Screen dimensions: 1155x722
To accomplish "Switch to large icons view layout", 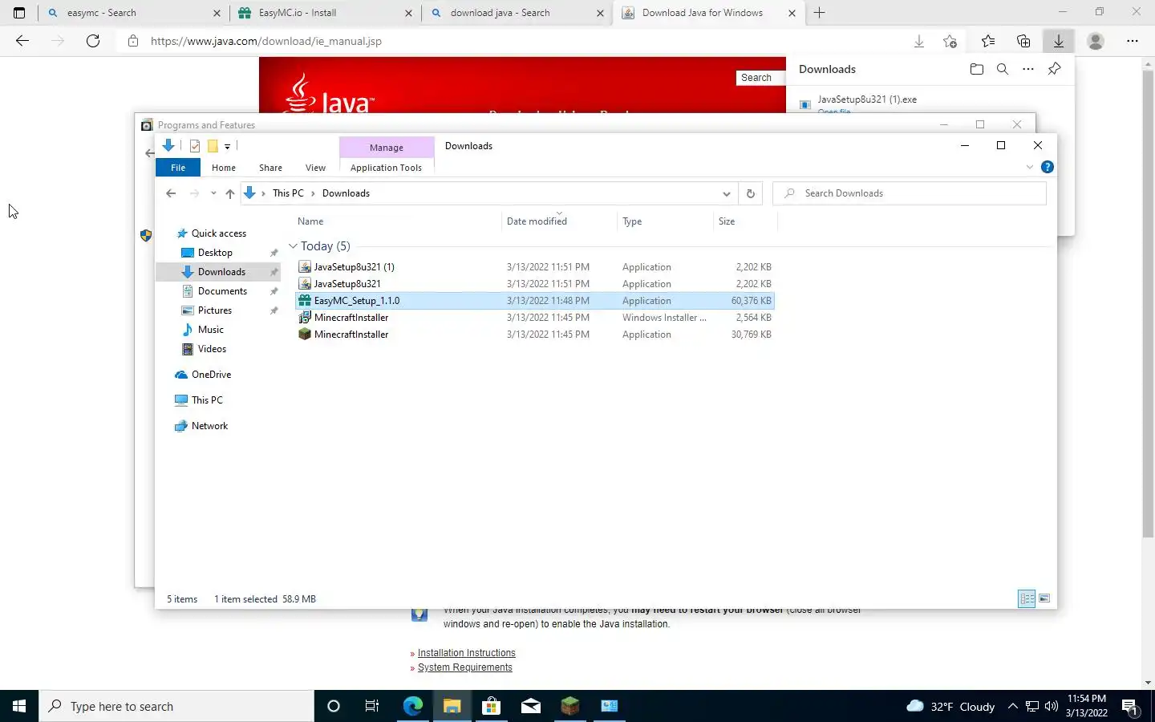I will [x=1044, y=598].
